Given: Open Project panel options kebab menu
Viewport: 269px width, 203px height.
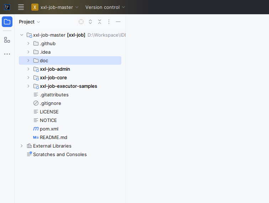Looking at the screenshot, I should click(x=109, y=22).
